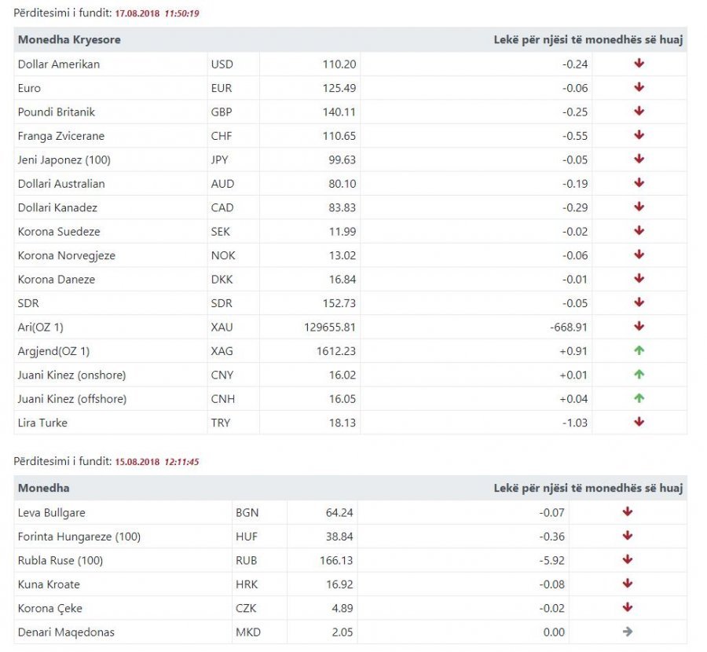Click the 15.08.2018 update date

[137, 462]
